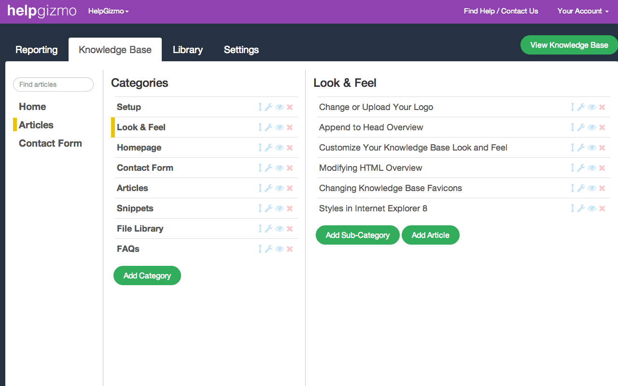The width and height of the screenshot is (618, 386).
Task: Click the Add Sub-Category button
Action: (x=358, y=235)
